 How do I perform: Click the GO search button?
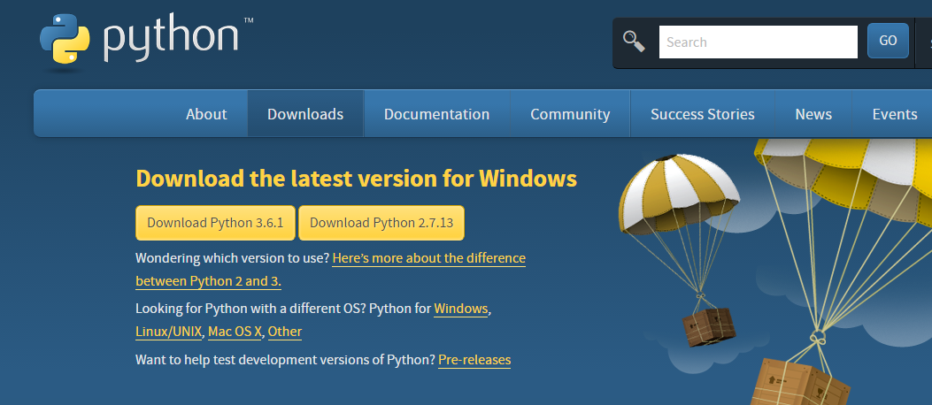point(888,41)
